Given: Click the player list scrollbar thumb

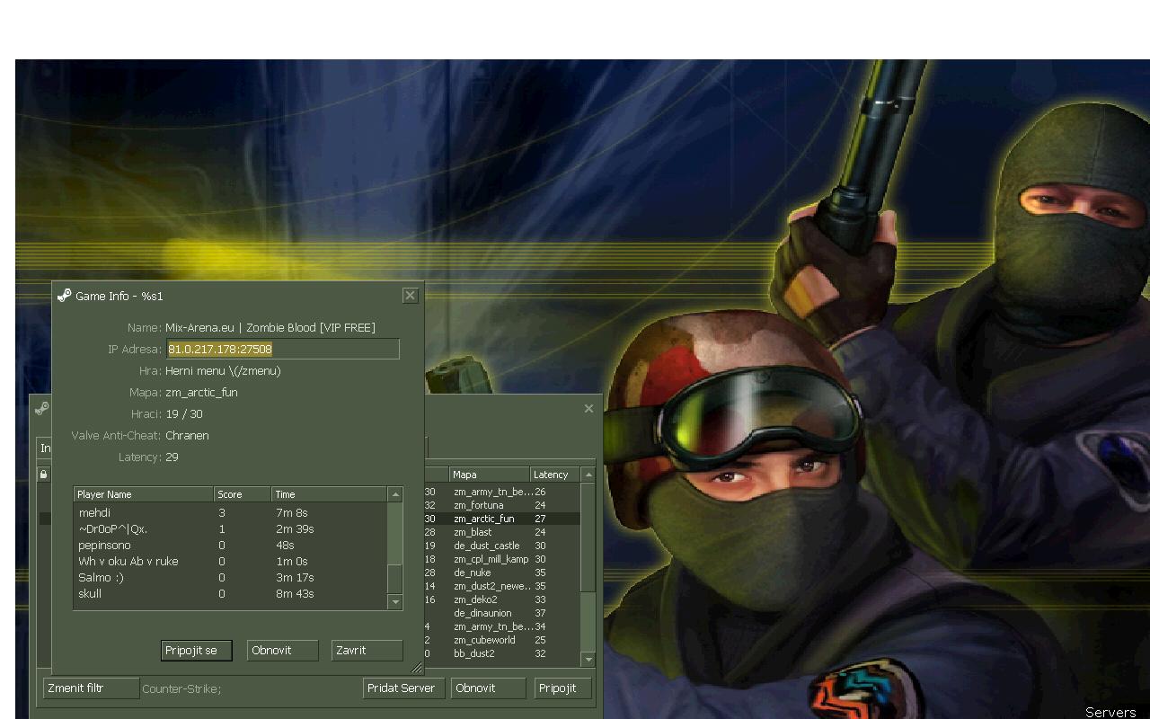Looking at the screenshot, I should pyautogui.click(x=394, y=579).
